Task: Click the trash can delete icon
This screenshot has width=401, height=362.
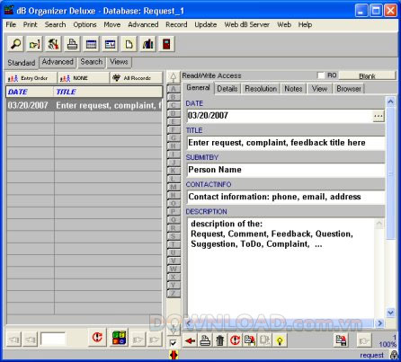Action: (220, 340)
